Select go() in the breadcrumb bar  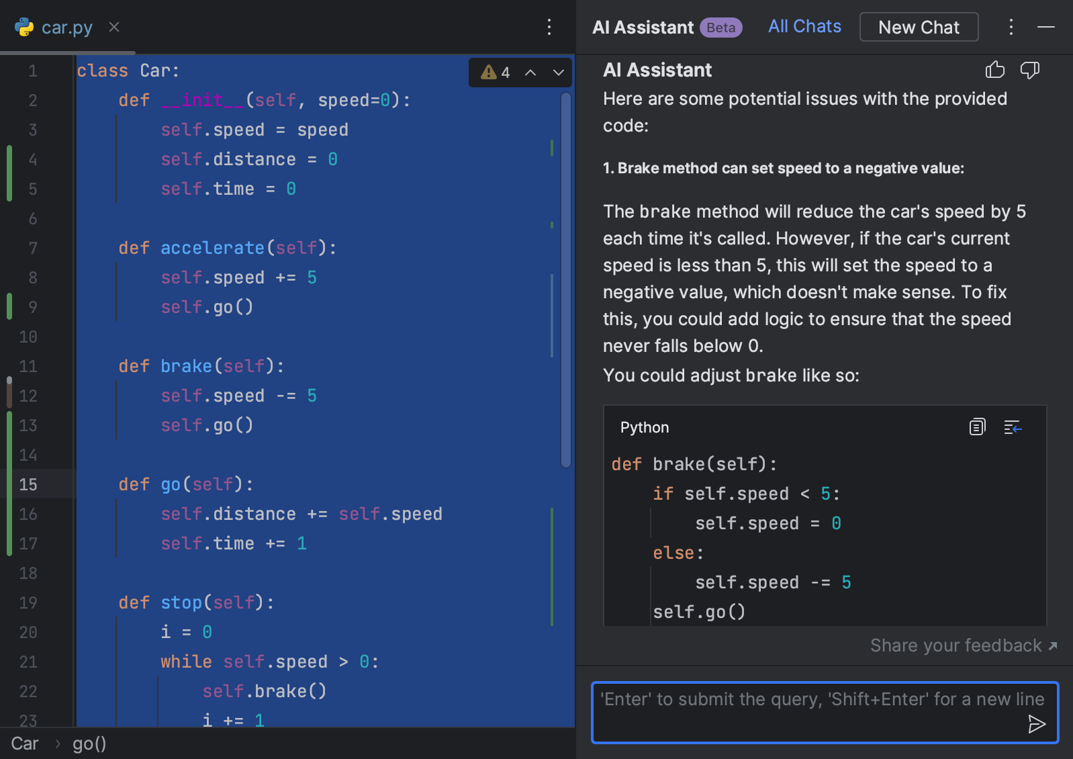[89, 744]
